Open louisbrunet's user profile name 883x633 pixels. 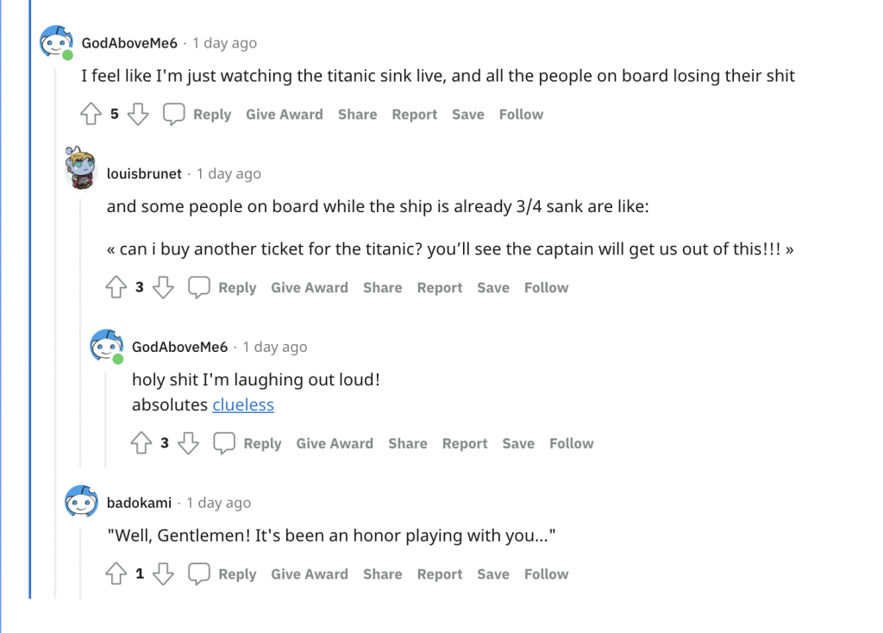pos(144,174)
